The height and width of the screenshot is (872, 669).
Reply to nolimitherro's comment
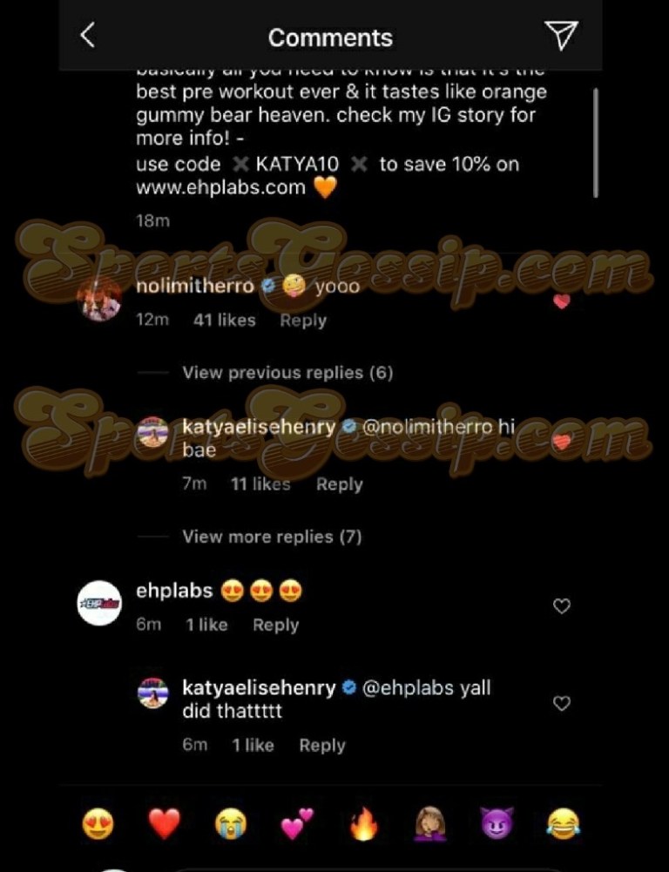pyautogui.click(x=303, y=321)
